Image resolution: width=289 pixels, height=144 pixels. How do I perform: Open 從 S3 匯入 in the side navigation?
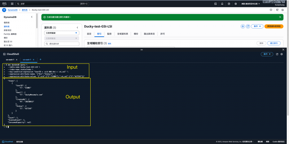point(8,45)
